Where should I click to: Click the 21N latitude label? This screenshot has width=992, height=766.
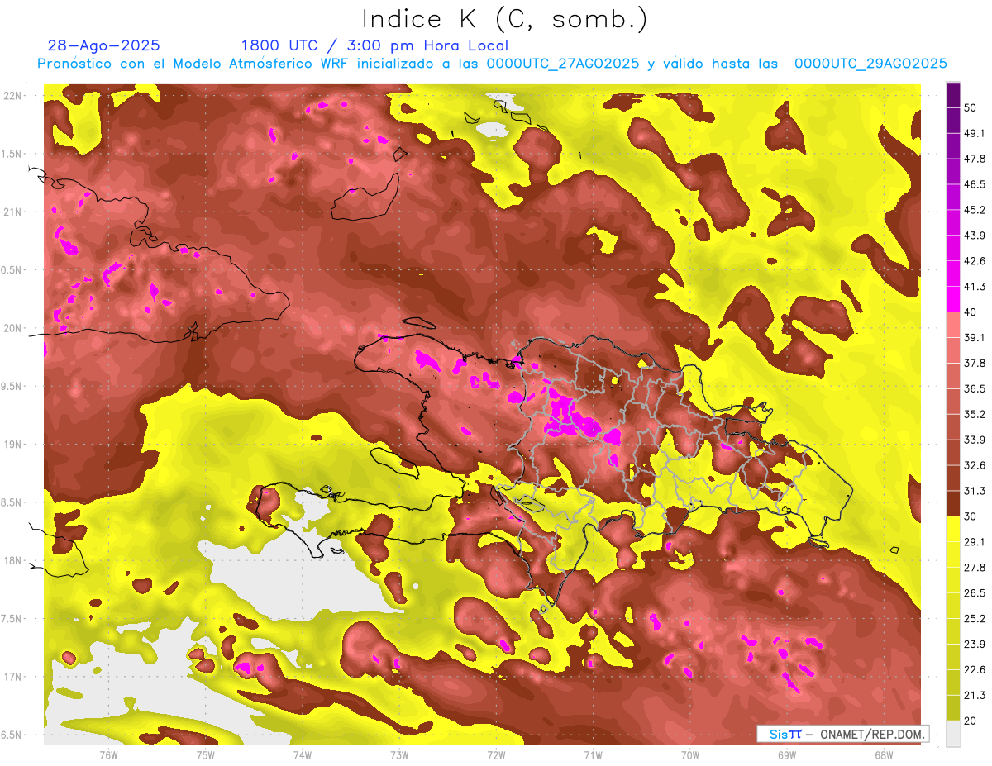tap(12, 212)
